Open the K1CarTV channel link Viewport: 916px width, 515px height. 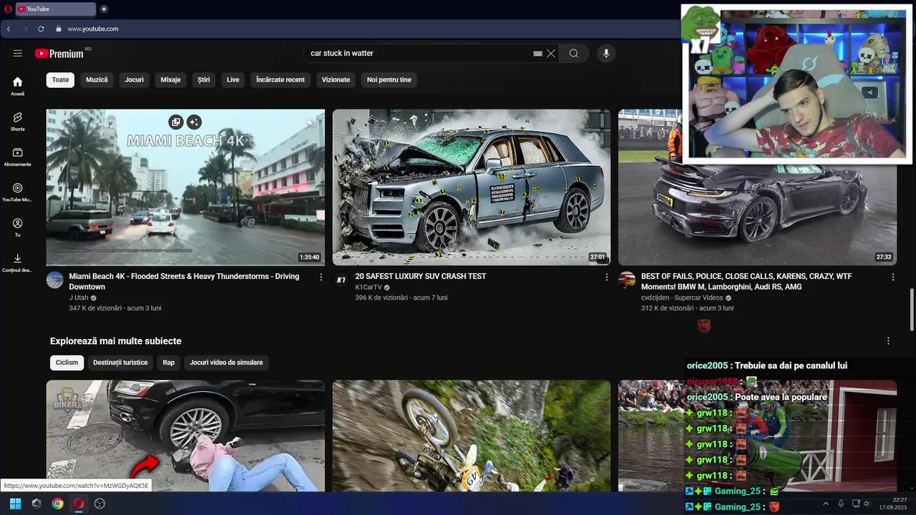tap(369, 287)
